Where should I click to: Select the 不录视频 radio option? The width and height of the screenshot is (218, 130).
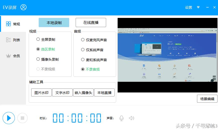point(46,69)
